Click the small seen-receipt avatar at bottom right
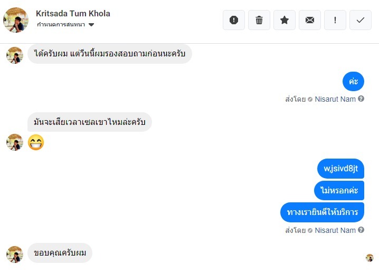379x274 pixels. (369, 258)
